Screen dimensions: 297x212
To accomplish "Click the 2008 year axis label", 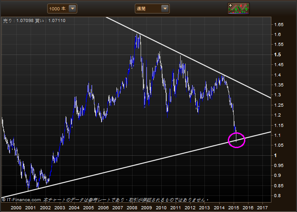I will pyautogui.click(x=132, y=208).
